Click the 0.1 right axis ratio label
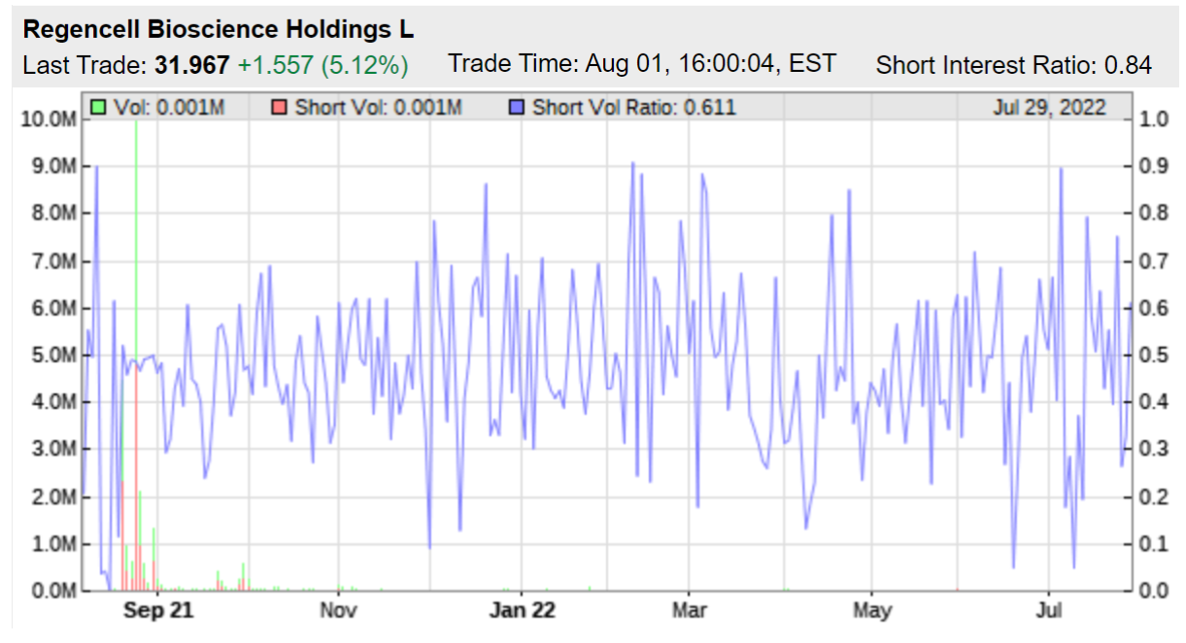This screenshot has height=643, width=1186. click(x=1153, y=544)
